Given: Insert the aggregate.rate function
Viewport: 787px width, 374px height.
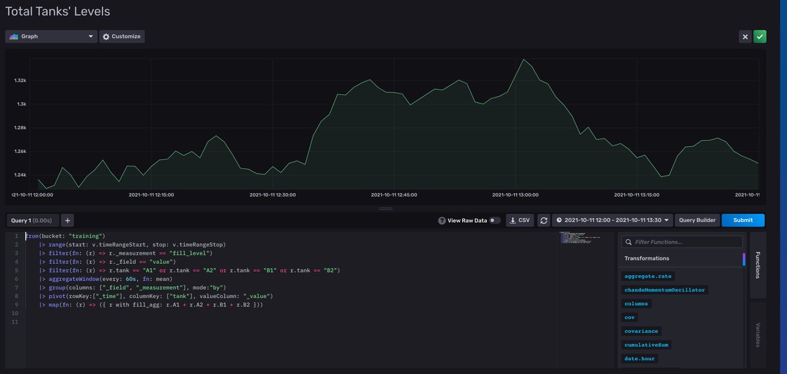Looking at the screenshot, I should (649, 276).
